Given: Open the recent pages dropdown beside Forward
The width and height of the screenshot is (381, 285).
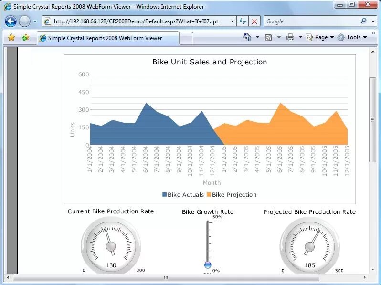Looking at the screenshot, I should click(35, 21).
